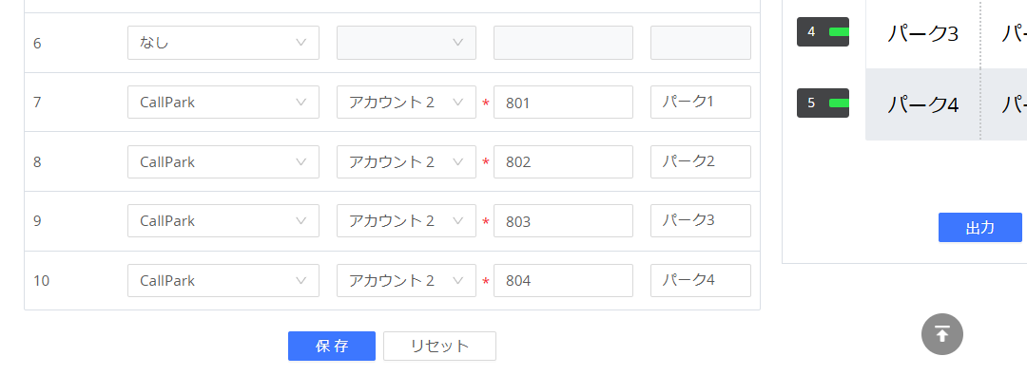This screenshot has height=375, width=1027.
Task: Click key 5 green indicator badge
Action: coord(823,103)
